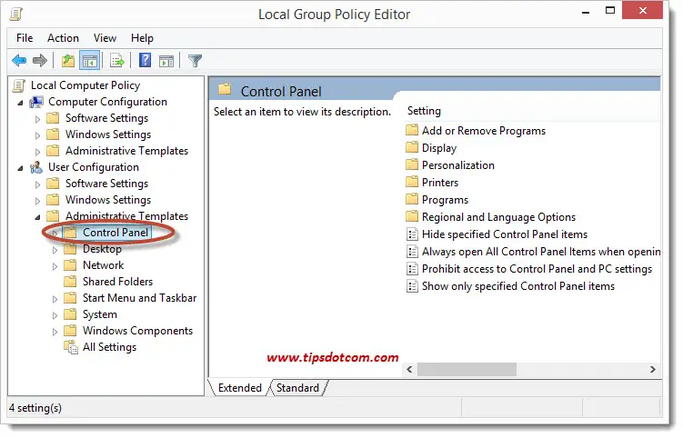Viewport: 683px width, 438px height.
Task: Select 'Regional and Language Options' text
Action: pyautogui.click(x=498, y=217)
